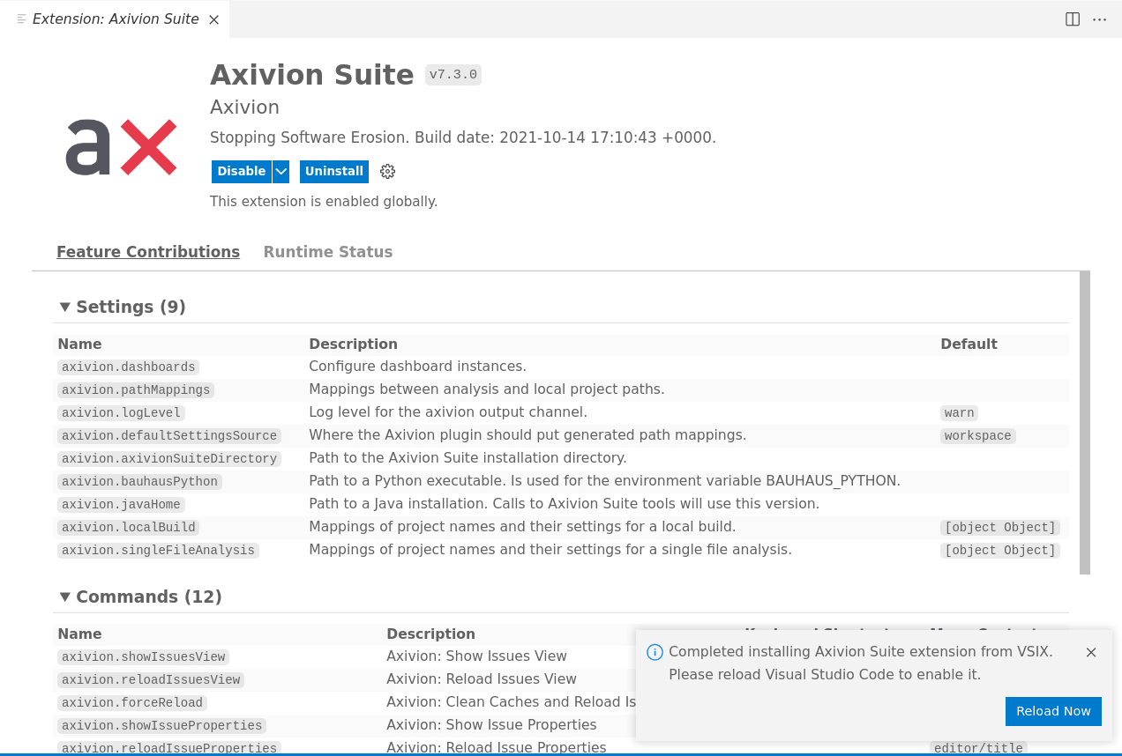Click the localBuild [object Object] default
This screenshot has width=1122, height=756.
click(x=999, y=527)
